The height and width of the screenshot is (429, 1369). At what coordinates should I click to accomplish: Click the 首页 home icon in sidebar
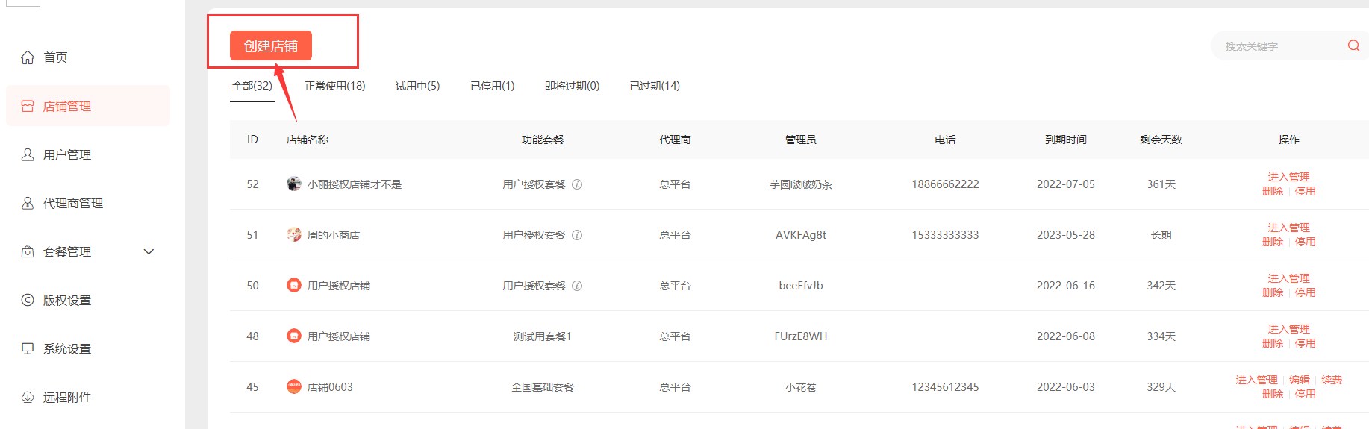(x=28, y=57)
